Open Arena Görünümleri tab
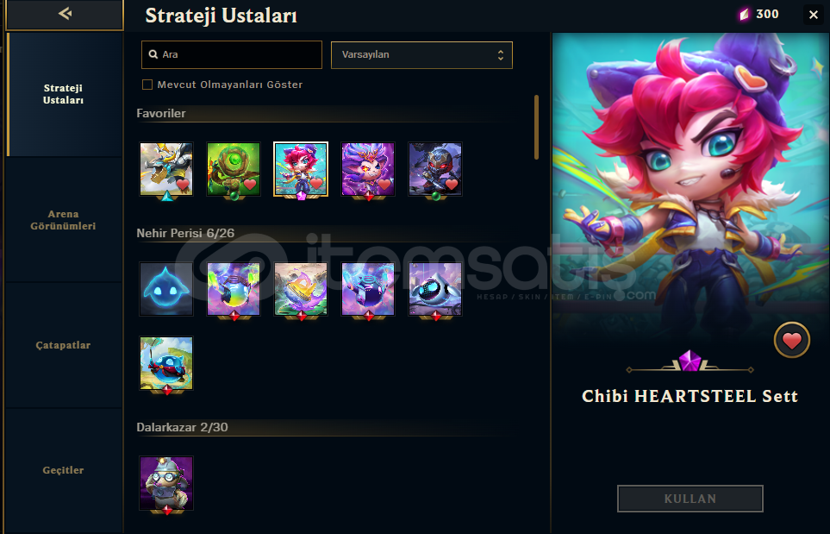Viewport: 830px width, 534px height. (x=64, y=220)
